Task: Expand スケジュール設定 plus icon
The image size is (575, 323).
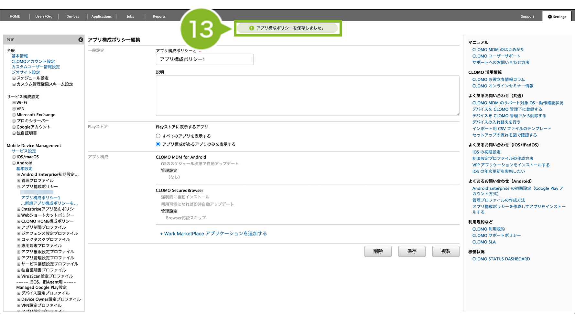Action: click(14, 78)
